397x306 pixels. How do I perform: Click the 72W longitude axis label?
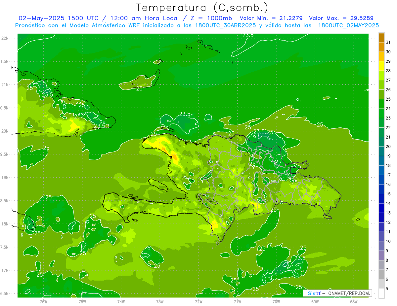198,302
